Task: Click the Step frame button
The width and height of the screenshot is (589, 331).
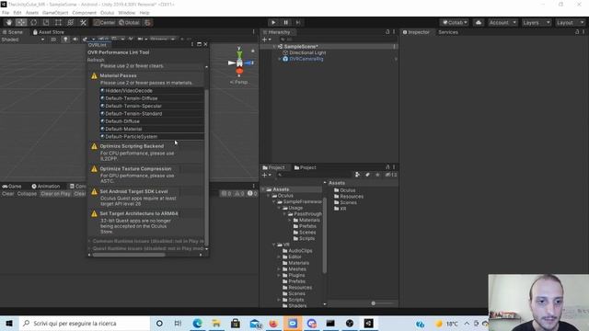Action: [x=298, y=22]
